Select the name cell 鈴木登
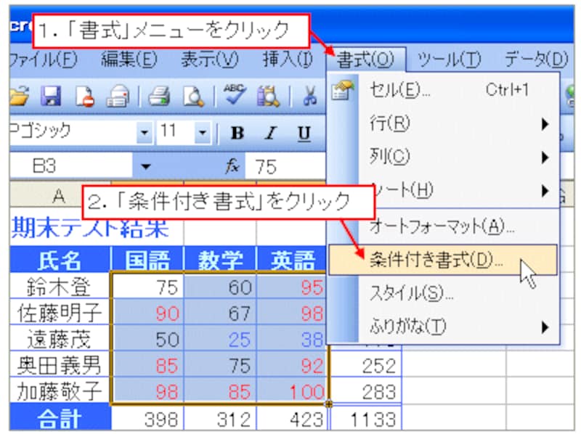Viewport: 581px width, 434px height. [60, 287]
